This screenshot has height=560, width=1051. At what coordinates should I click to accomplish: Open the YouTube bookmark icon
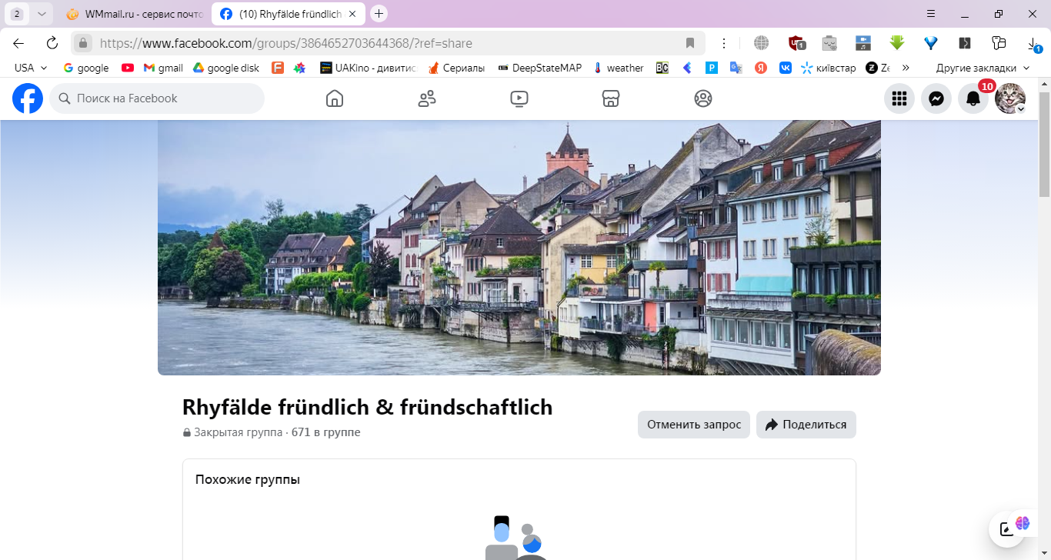(128, 68)
